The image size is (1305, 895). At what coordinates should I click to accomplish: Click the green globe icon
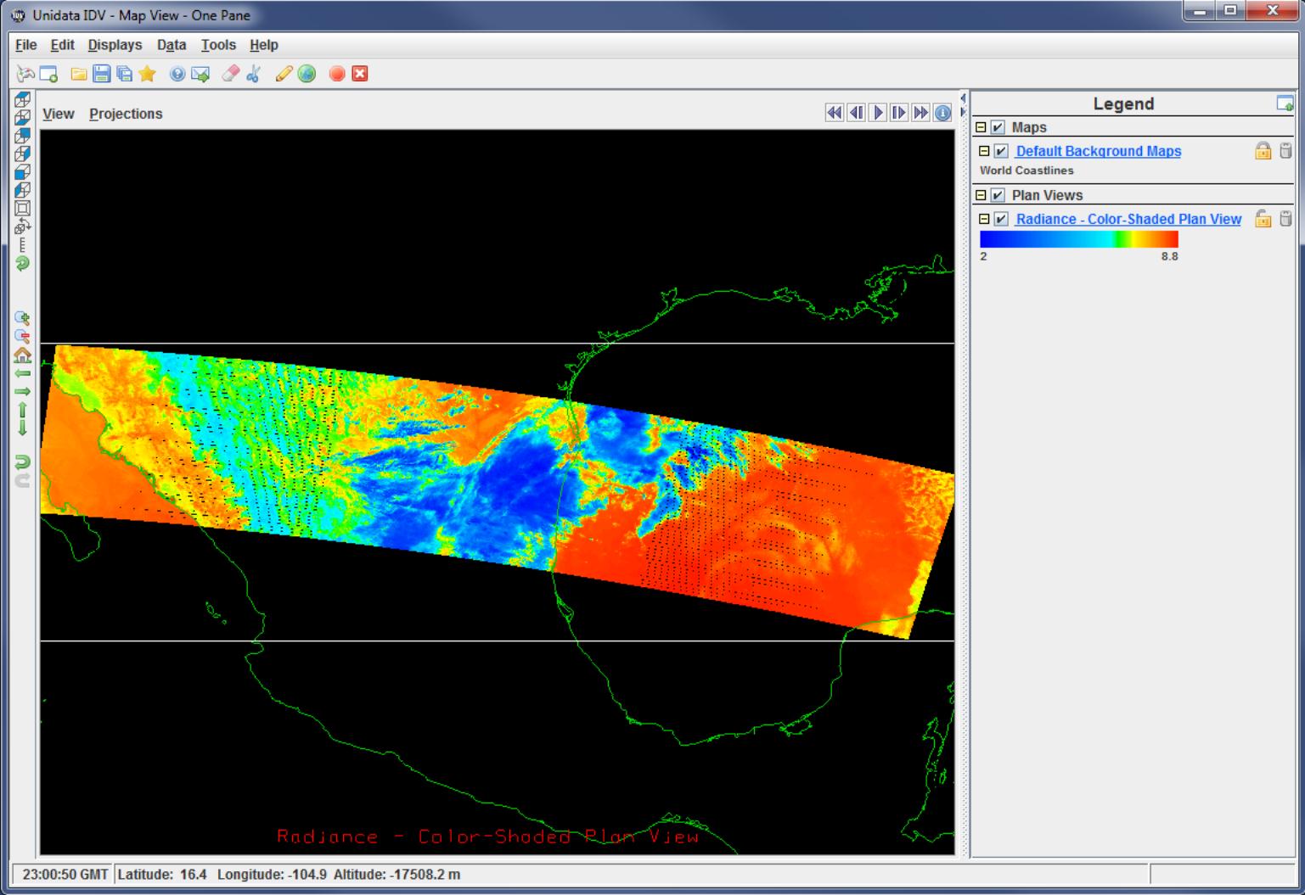(x=307, y=74)
